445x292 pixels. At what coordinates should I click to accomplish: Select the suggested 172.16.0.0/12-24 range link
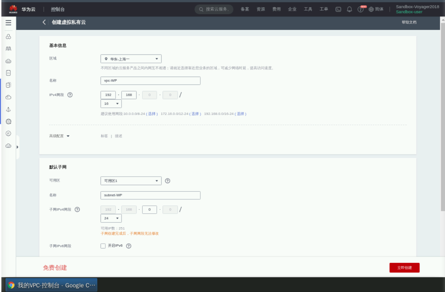[195, 114]
